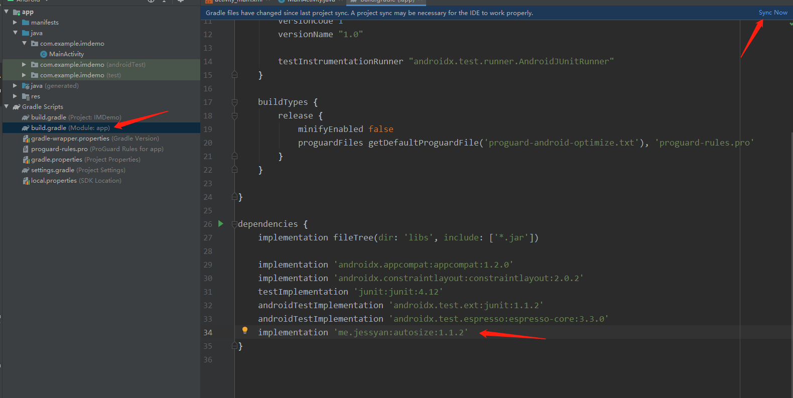Click the proguardFiles code line
The image size is (793, 398).
click(x=526, y=143)
